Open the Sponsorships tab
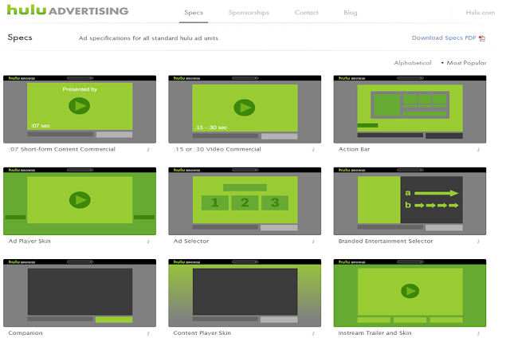The image size is (510, 342). [x=249, y=13]
